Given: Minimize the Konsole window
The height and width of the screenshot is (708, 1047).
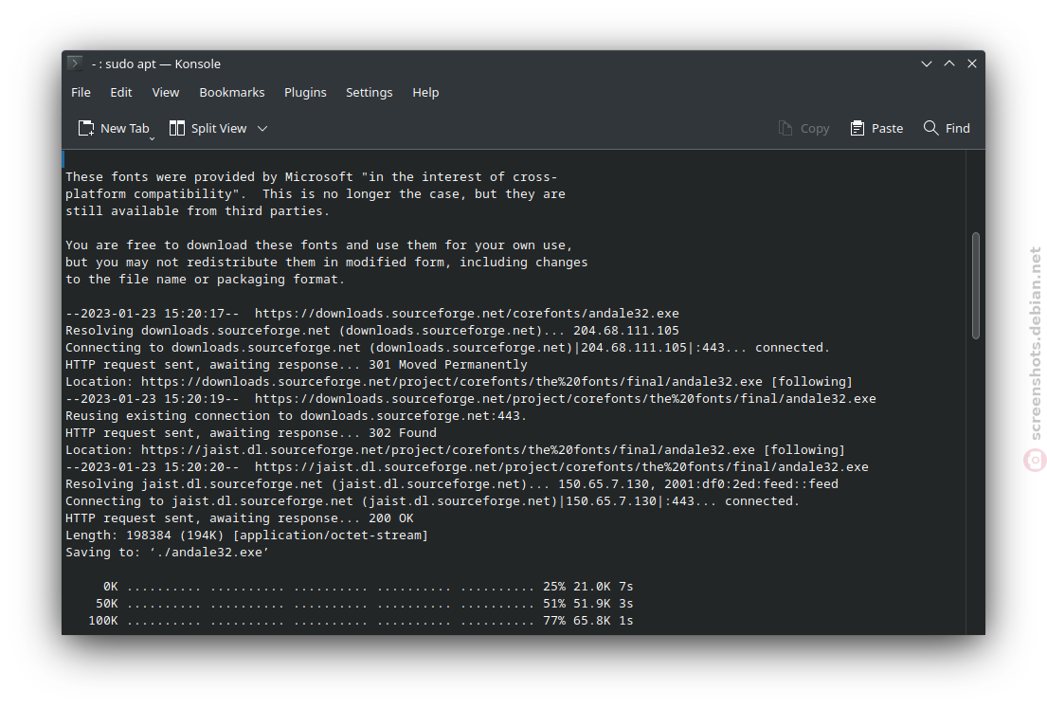Looking at the screenshot, I should (x=926, y=64).
